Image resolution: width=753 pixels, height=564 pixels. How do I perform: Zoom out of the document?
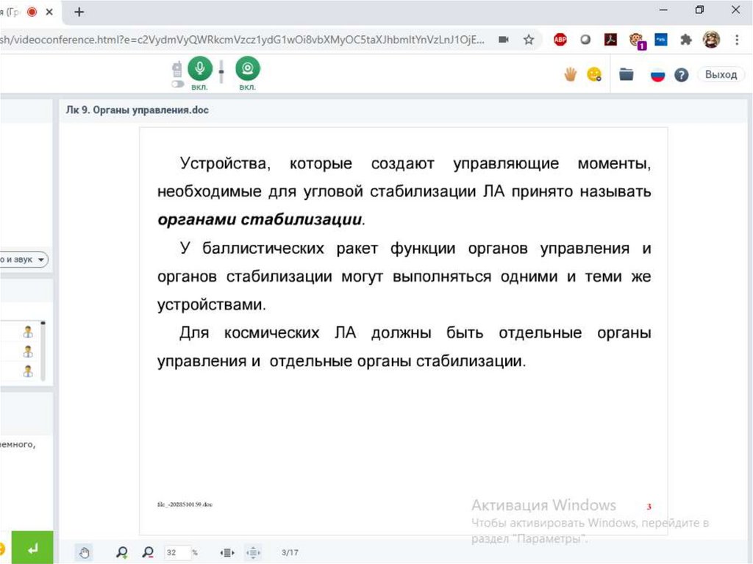[148, 552]
